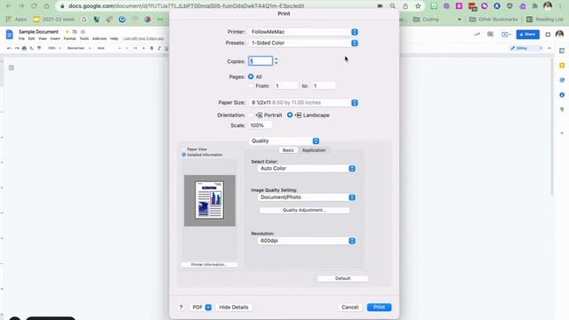Click the Chrome back arrow

[x=9, y=6]
